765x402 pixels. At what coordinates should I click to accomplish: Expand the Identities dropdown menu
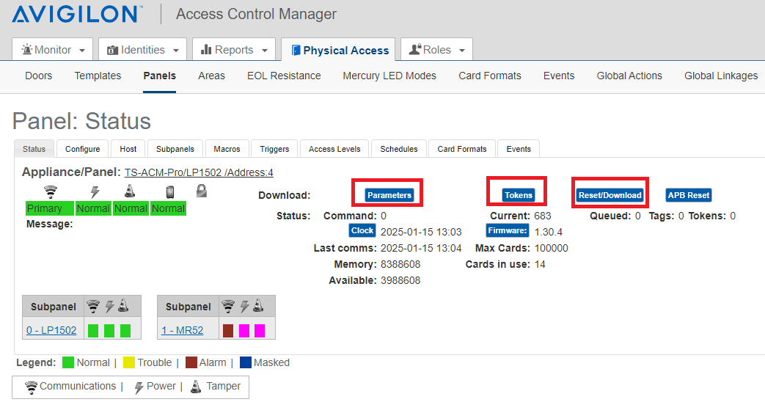pos(142,50)
